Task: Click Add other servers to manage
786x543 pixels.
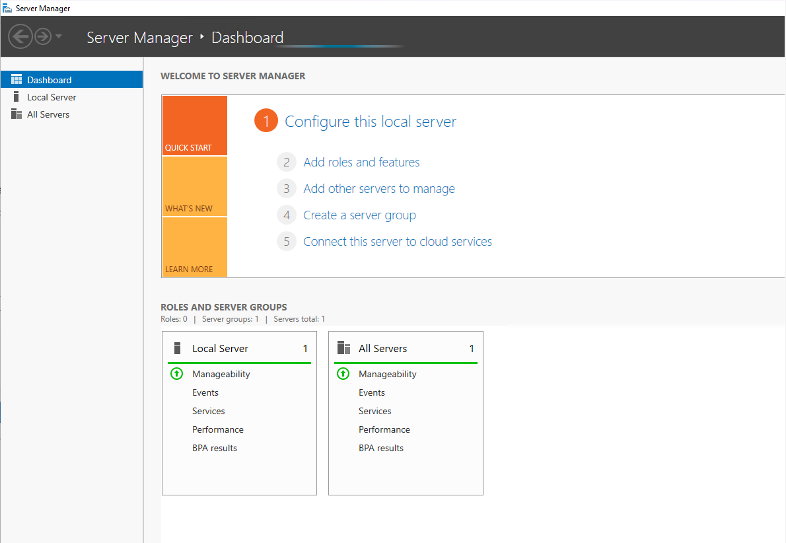Action: [379, 189]
